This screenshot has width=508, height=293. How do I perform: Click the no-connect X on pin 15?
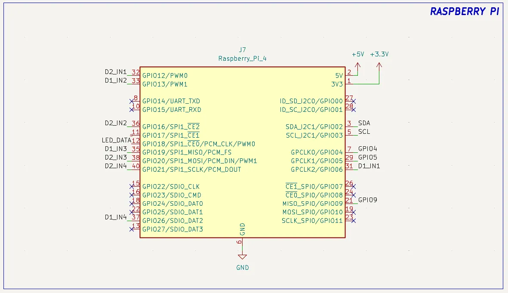click(x=132, y=187)
